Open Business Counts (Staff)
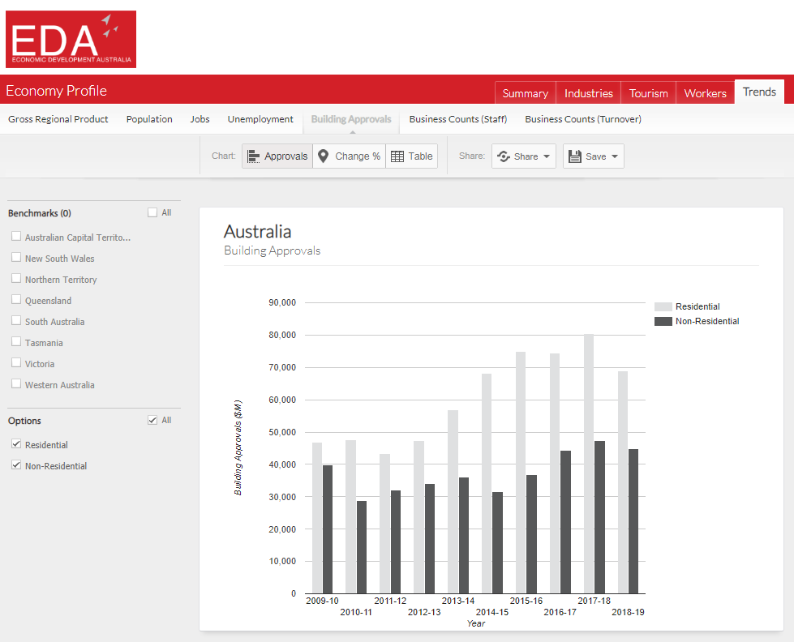 [x=458, y=119]
